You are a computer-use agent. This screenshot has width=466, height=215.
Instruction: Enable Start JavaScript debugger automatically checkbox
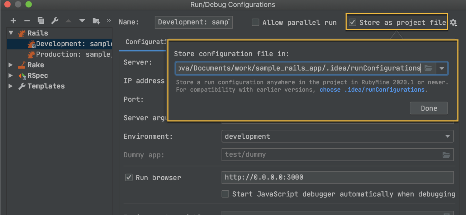click(x=225, y=194)
